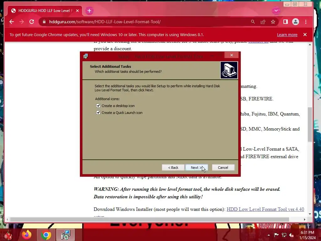Dismiss the Chrome update notification bar

coord(305,35)
